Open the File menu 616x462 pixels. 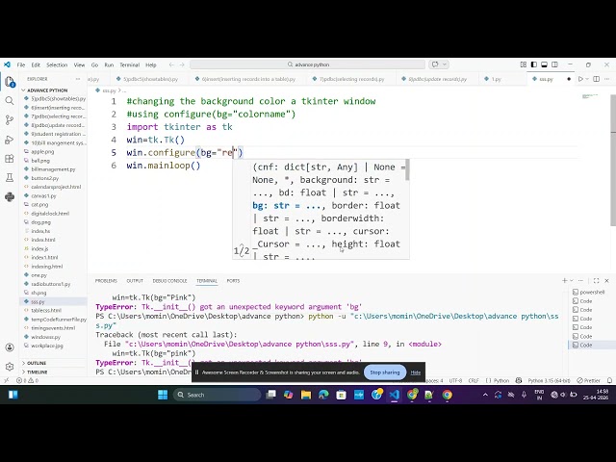21,64
